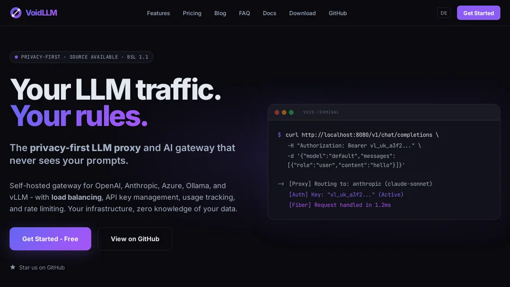Open the Docs nav link
The height and width of the screenshot is (287, 510).
(270, 13)
